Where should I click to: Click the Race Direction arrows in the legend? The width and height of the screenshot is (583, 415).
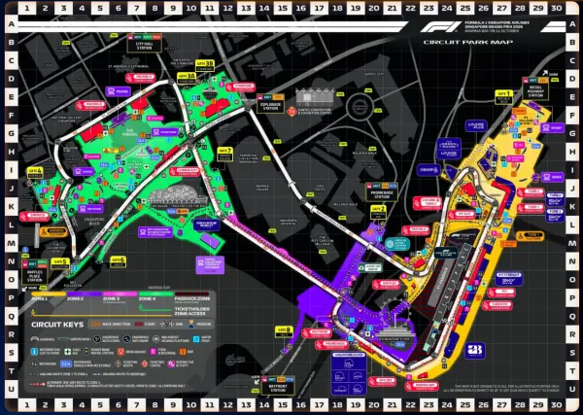94,325
